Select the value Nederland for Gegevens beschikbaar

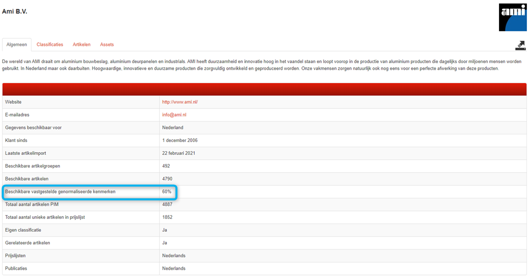click(x=173, y=127)
